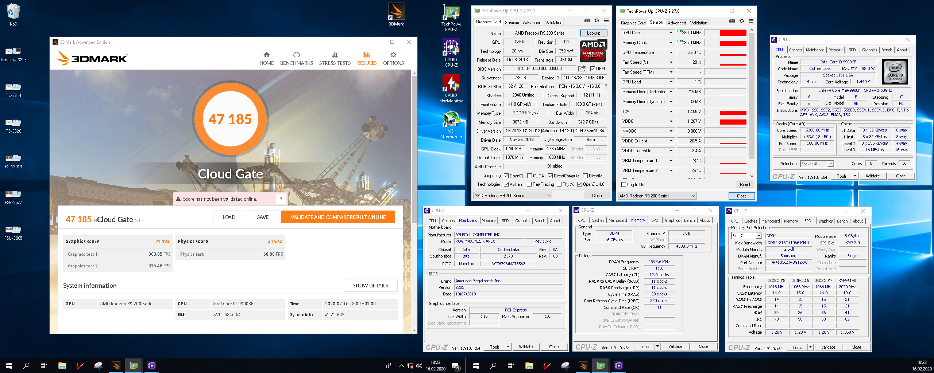Open GPU selector dropdown in GPU-Z Sensors window
Image resolution: width=934 pixels, height=373 pixels.
[x=657, y=196]
